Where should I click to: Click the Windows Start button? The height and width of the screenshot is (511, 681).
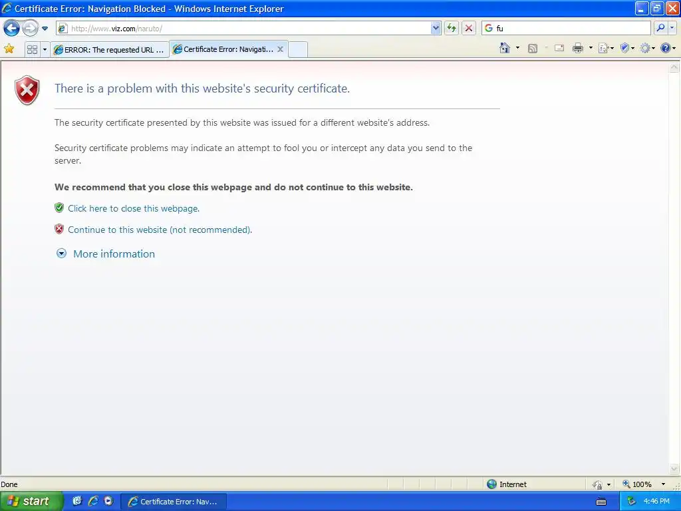pos(31,502)
